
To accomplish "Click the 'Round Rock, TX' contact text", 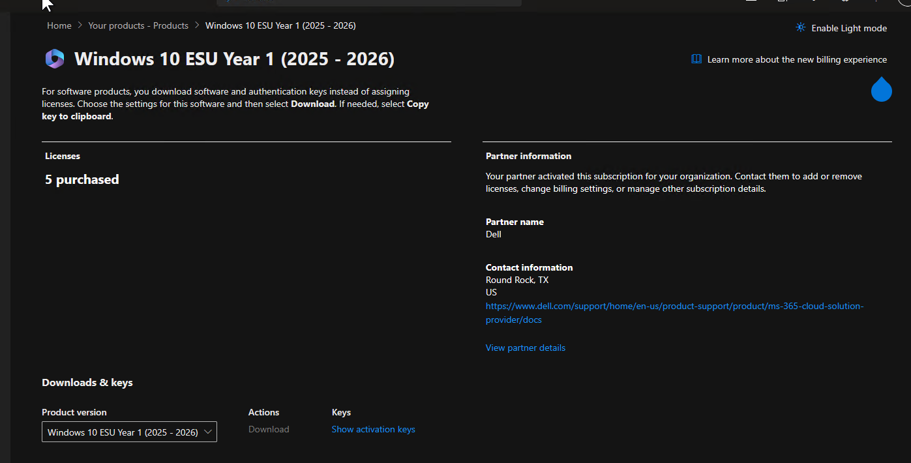I will click(x=517, y=280).
